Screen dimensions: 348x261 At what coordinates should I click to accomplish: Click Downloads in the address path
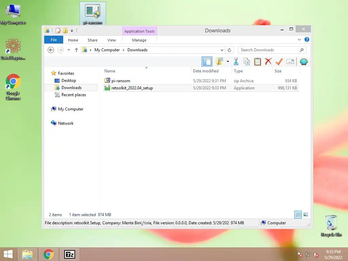pyautogui.click(x=137, y=50)
